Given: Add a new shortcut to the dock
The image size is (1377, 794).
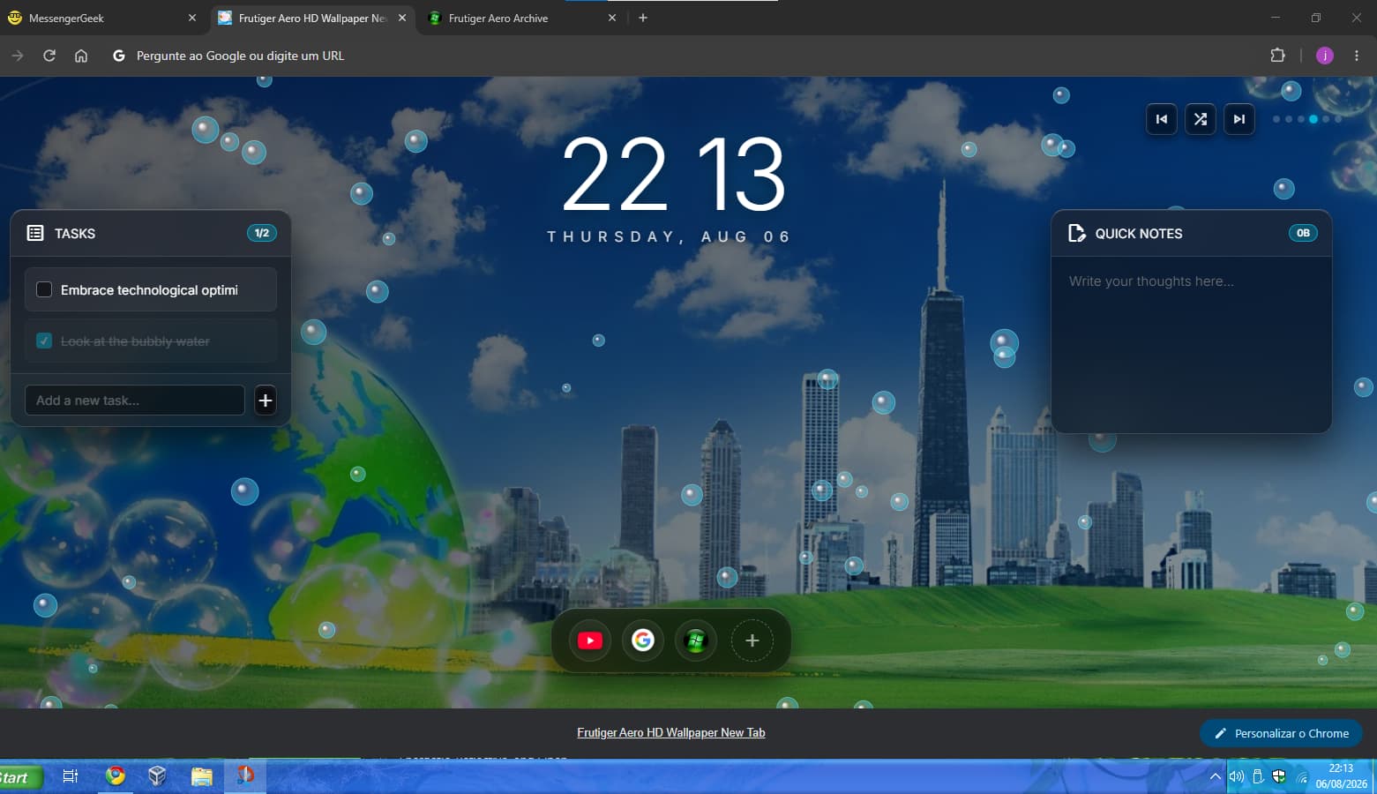Looking at the screenshot, I should click(752, 640).
